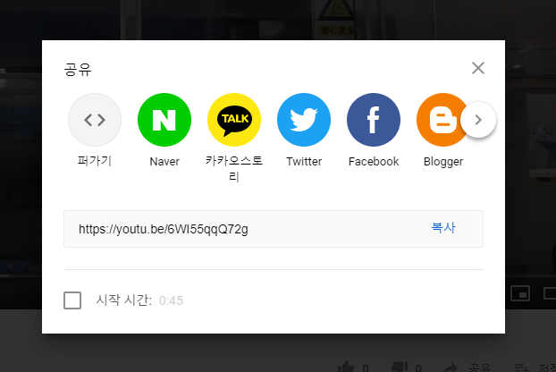Share the video on Twitter

point(304,120)
